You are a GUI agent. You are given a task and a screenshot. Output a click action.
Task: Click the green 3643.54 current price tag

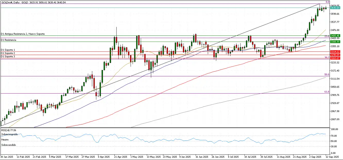coord(336,8)
